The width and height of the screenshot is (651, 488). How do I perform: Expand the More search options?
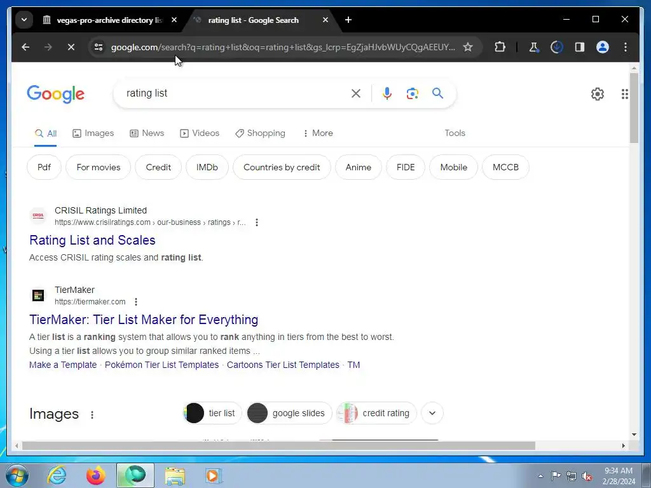point(318,133)
